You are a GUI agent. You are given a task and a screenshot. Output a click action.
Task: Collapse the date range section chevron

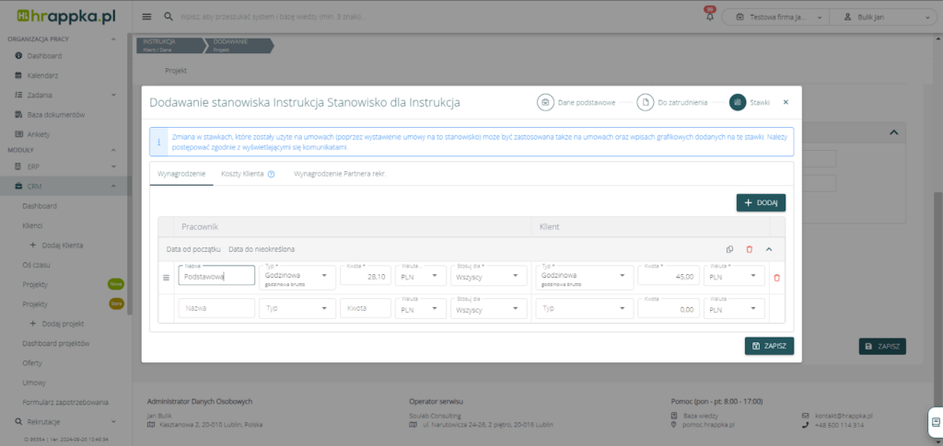(769, 249)
